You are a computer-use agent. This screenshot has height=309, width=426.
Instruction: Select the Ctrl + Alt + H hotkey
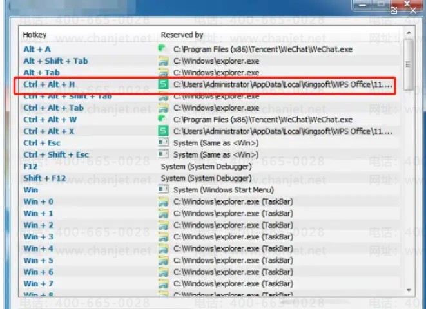tap(49, 84)
